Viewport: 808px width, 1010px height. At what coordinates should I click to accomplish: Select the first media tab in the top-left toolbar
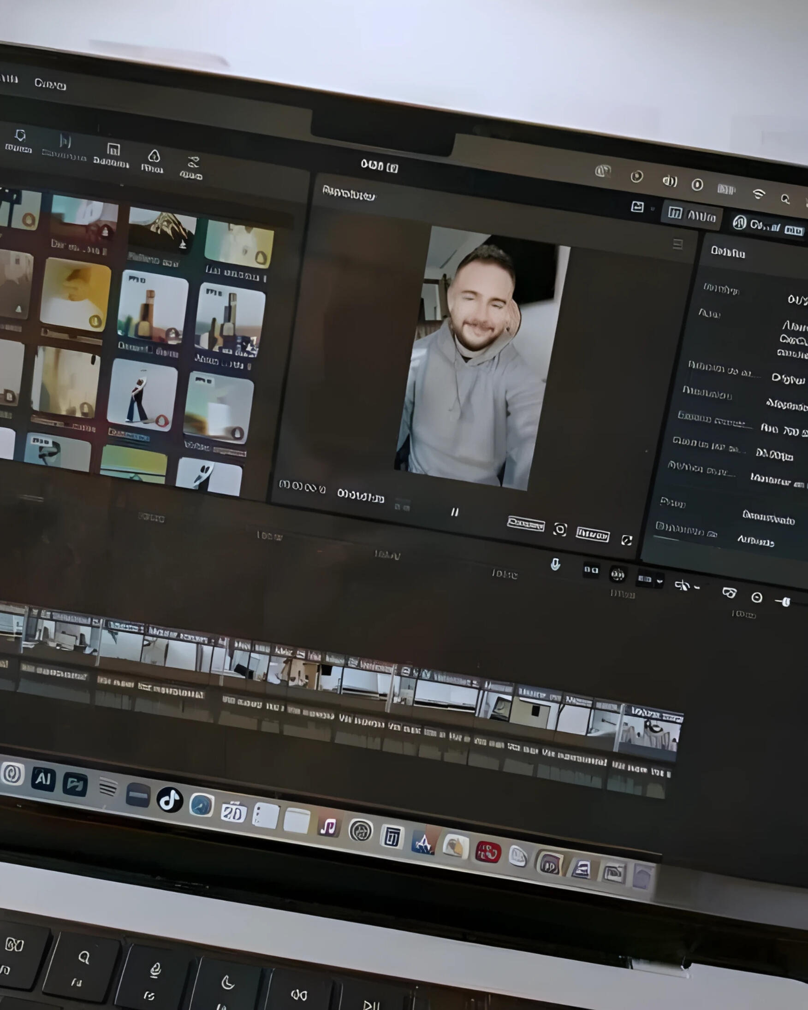tap(19, 141)
